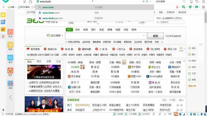Open the 携程旅行 link

click(x=175, y=67)
